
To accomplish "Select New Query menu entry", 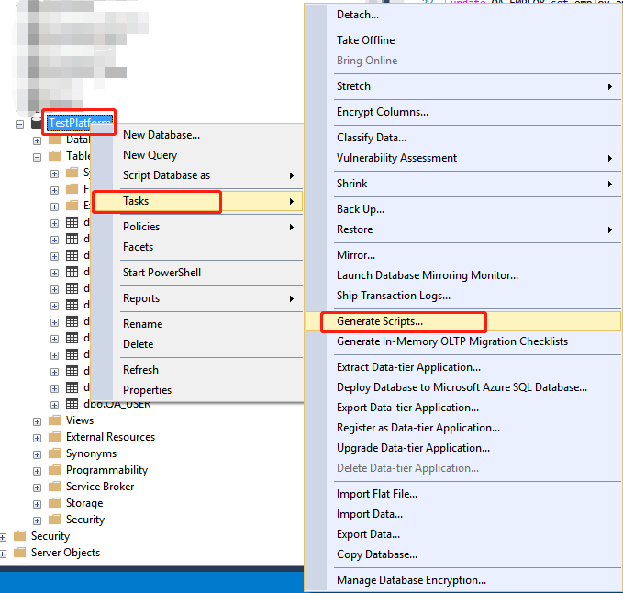I will [197, 155].
